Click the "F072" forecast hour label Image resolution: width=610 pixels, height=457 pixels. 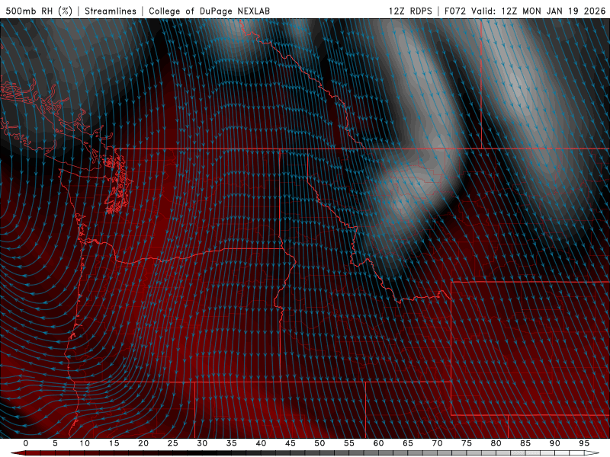[x=455, y=11]
